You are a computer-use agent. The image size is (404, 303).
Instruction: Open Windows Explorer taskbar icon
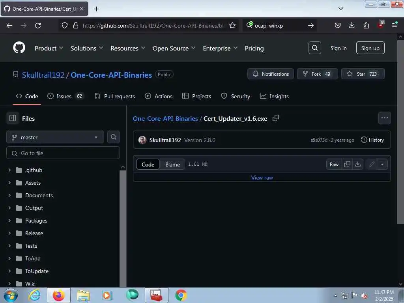[83, 295]
